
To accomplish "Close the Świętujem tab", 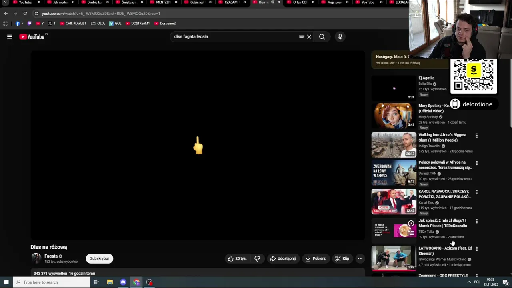I will pos(142,2).
